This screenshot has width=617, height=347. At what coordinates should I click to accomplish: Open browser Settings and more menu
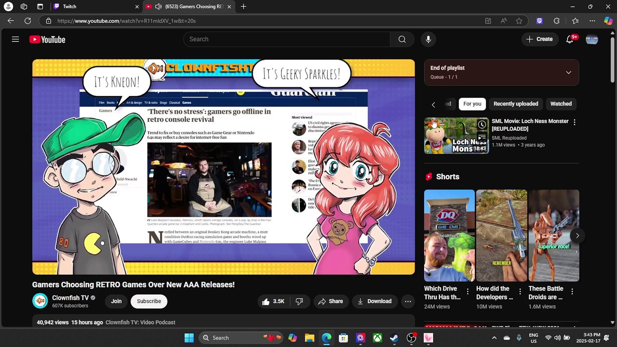592,21
